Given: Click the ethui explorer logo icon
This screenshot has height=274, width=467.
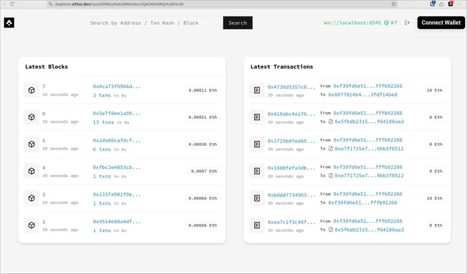Looking at the screenshot, I should point(9,23).
